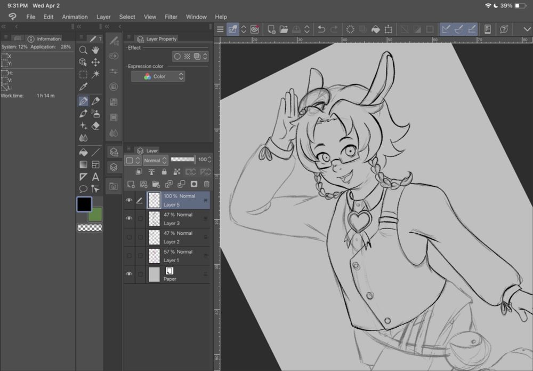Select the black main color swatch

(x=84, y=204)
